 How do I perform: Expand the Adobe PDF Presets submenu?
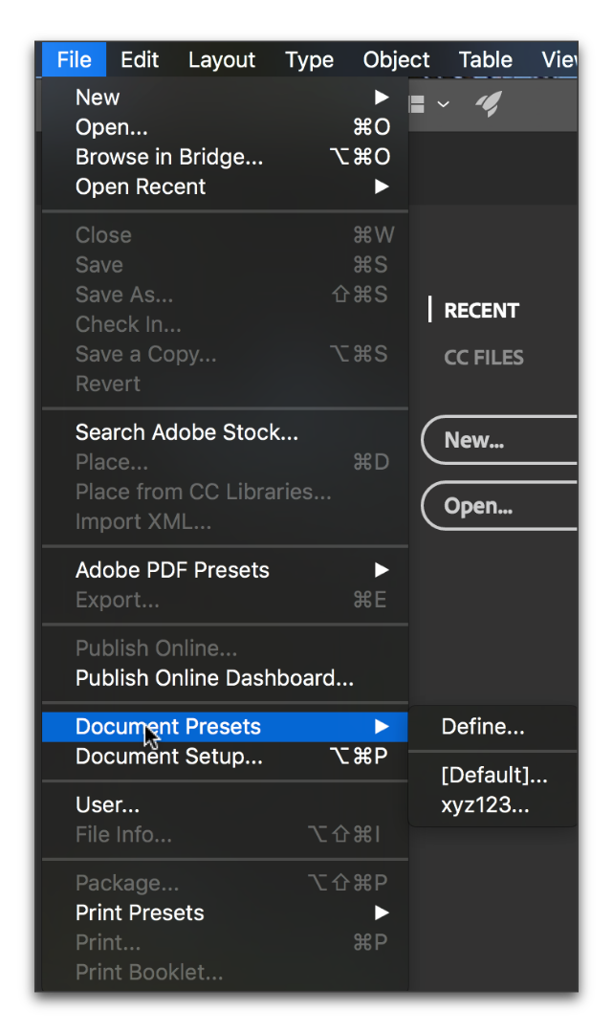[381, 569]
